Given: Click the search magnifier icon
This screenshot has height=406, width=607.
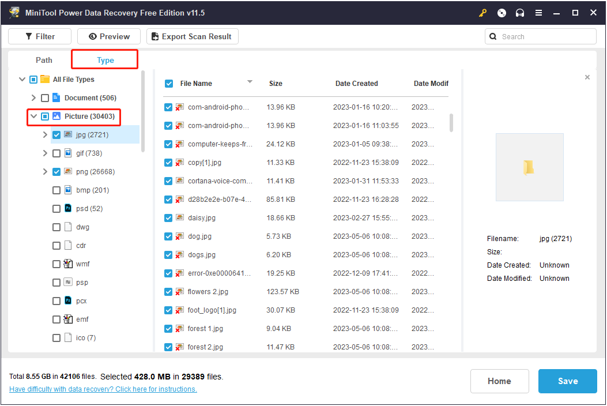Looking at the screenshot, I should coord(493,36).
